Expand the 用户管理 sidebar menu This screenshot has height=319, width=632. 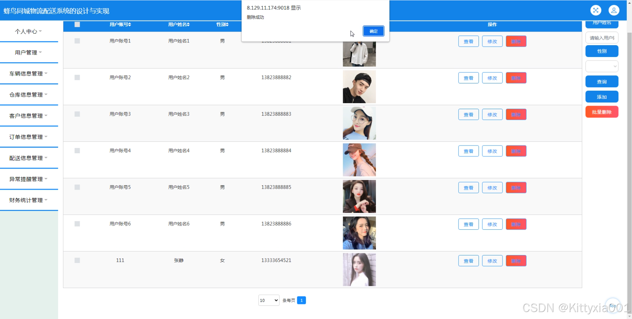point(29,52)
